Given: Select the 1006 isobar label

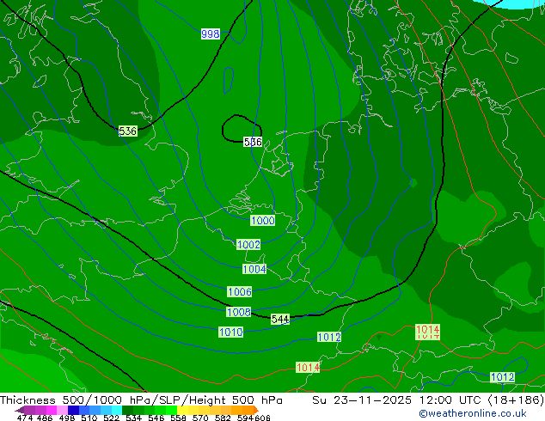Looking at the screenshot, I should coord(240,291).
